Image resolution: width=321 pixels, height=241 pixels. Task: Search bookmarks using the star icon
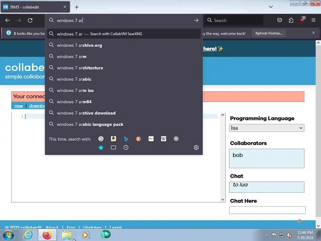(x=101, y=147)
